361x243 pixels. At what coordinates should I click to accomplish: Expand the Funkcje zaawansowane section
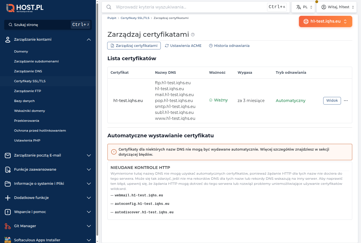click(x=89, y=170)
